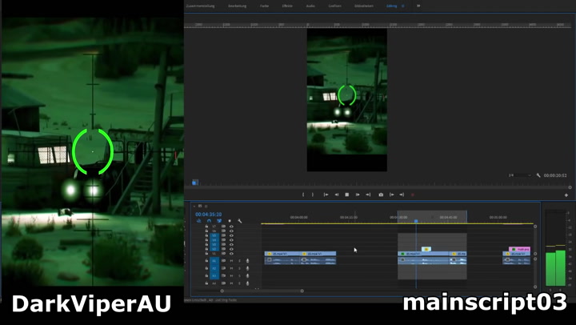Toggle sync lock on track V7
The image size is (576, 325).
click(223, 227)
